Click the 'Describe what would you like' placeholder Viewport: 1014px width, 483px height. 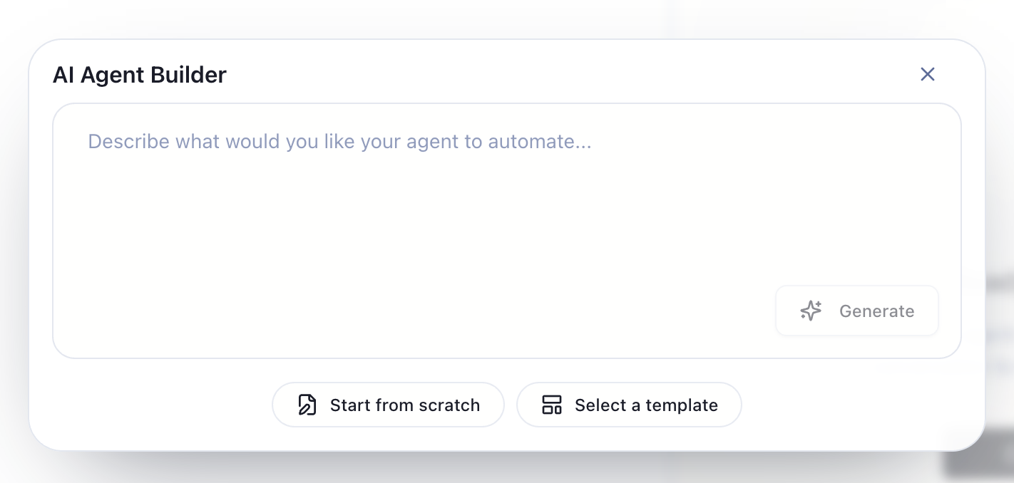[339, 141]
